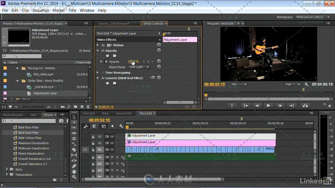Select the Razor tool
This screenshot has height=188, width=335.
74,150
